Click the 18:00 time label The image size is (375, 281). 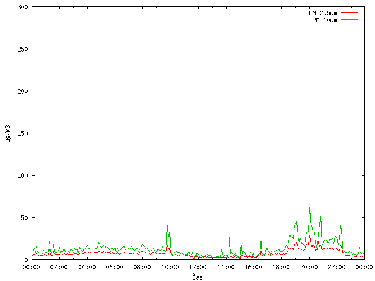click(x=281, y=267)
